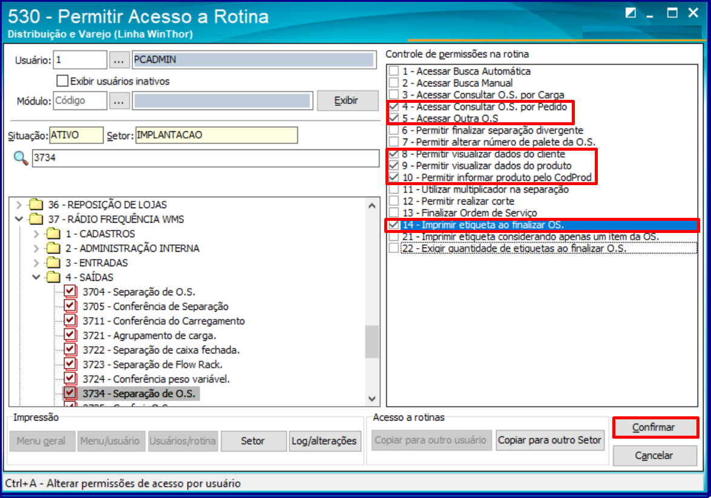Click the Setor print button
Viewport: 711px width, 498px height.
pos(253,441)
